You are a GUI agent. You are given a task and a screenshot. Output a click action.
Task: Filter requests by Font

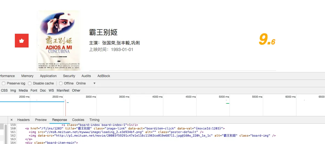coord(34,91)
